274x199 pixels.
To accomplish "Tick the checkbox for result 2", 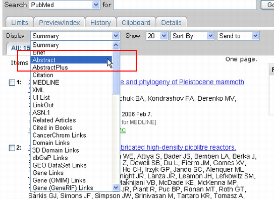I will pyautogui.click(x=12, y=148).
